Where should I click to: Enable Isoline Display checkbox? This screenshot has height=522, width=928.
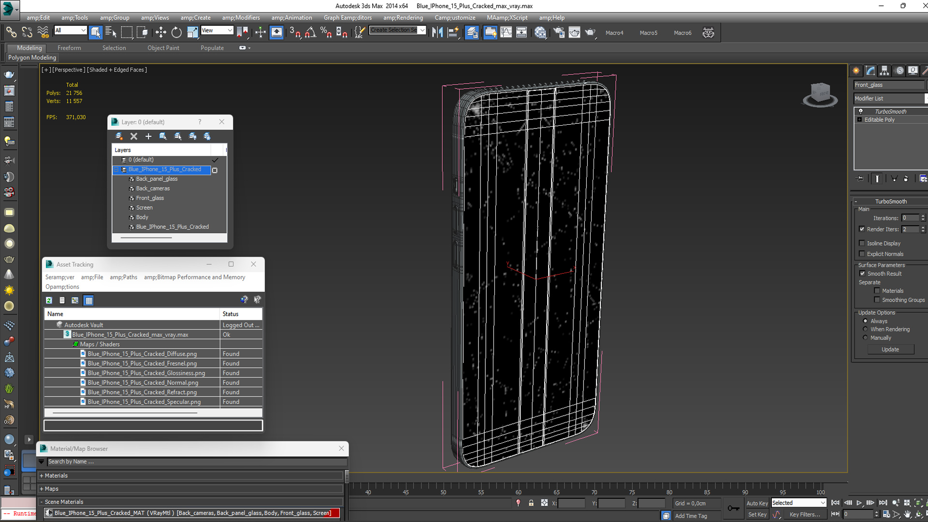tap(862, 243)
